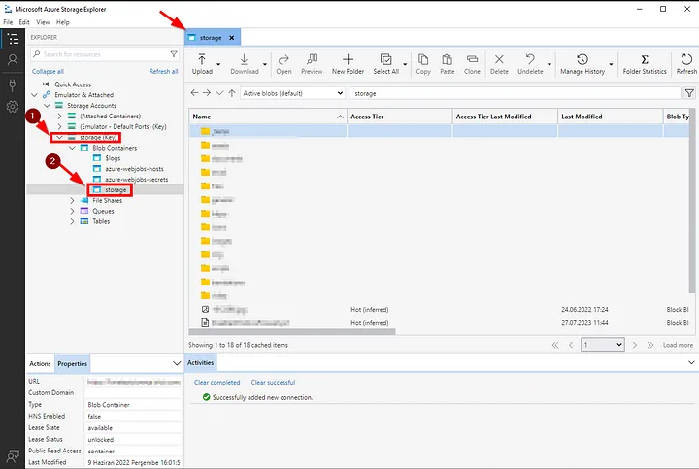Open the Active blobs (default) dropdown
699x469 pixels.
pyautogui.click(x=292, y=93)
